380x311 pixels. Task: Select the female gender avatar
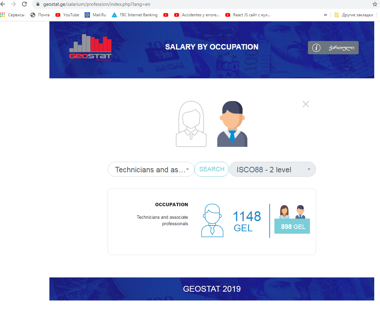(191, 124)
